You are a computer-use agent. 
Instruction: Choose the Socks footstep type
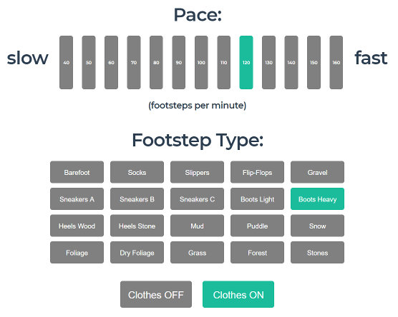tap(137, 172)
